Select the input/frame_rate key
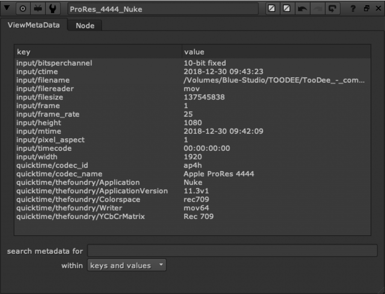This screenshot has height=294, width=385. click(48, 114)
